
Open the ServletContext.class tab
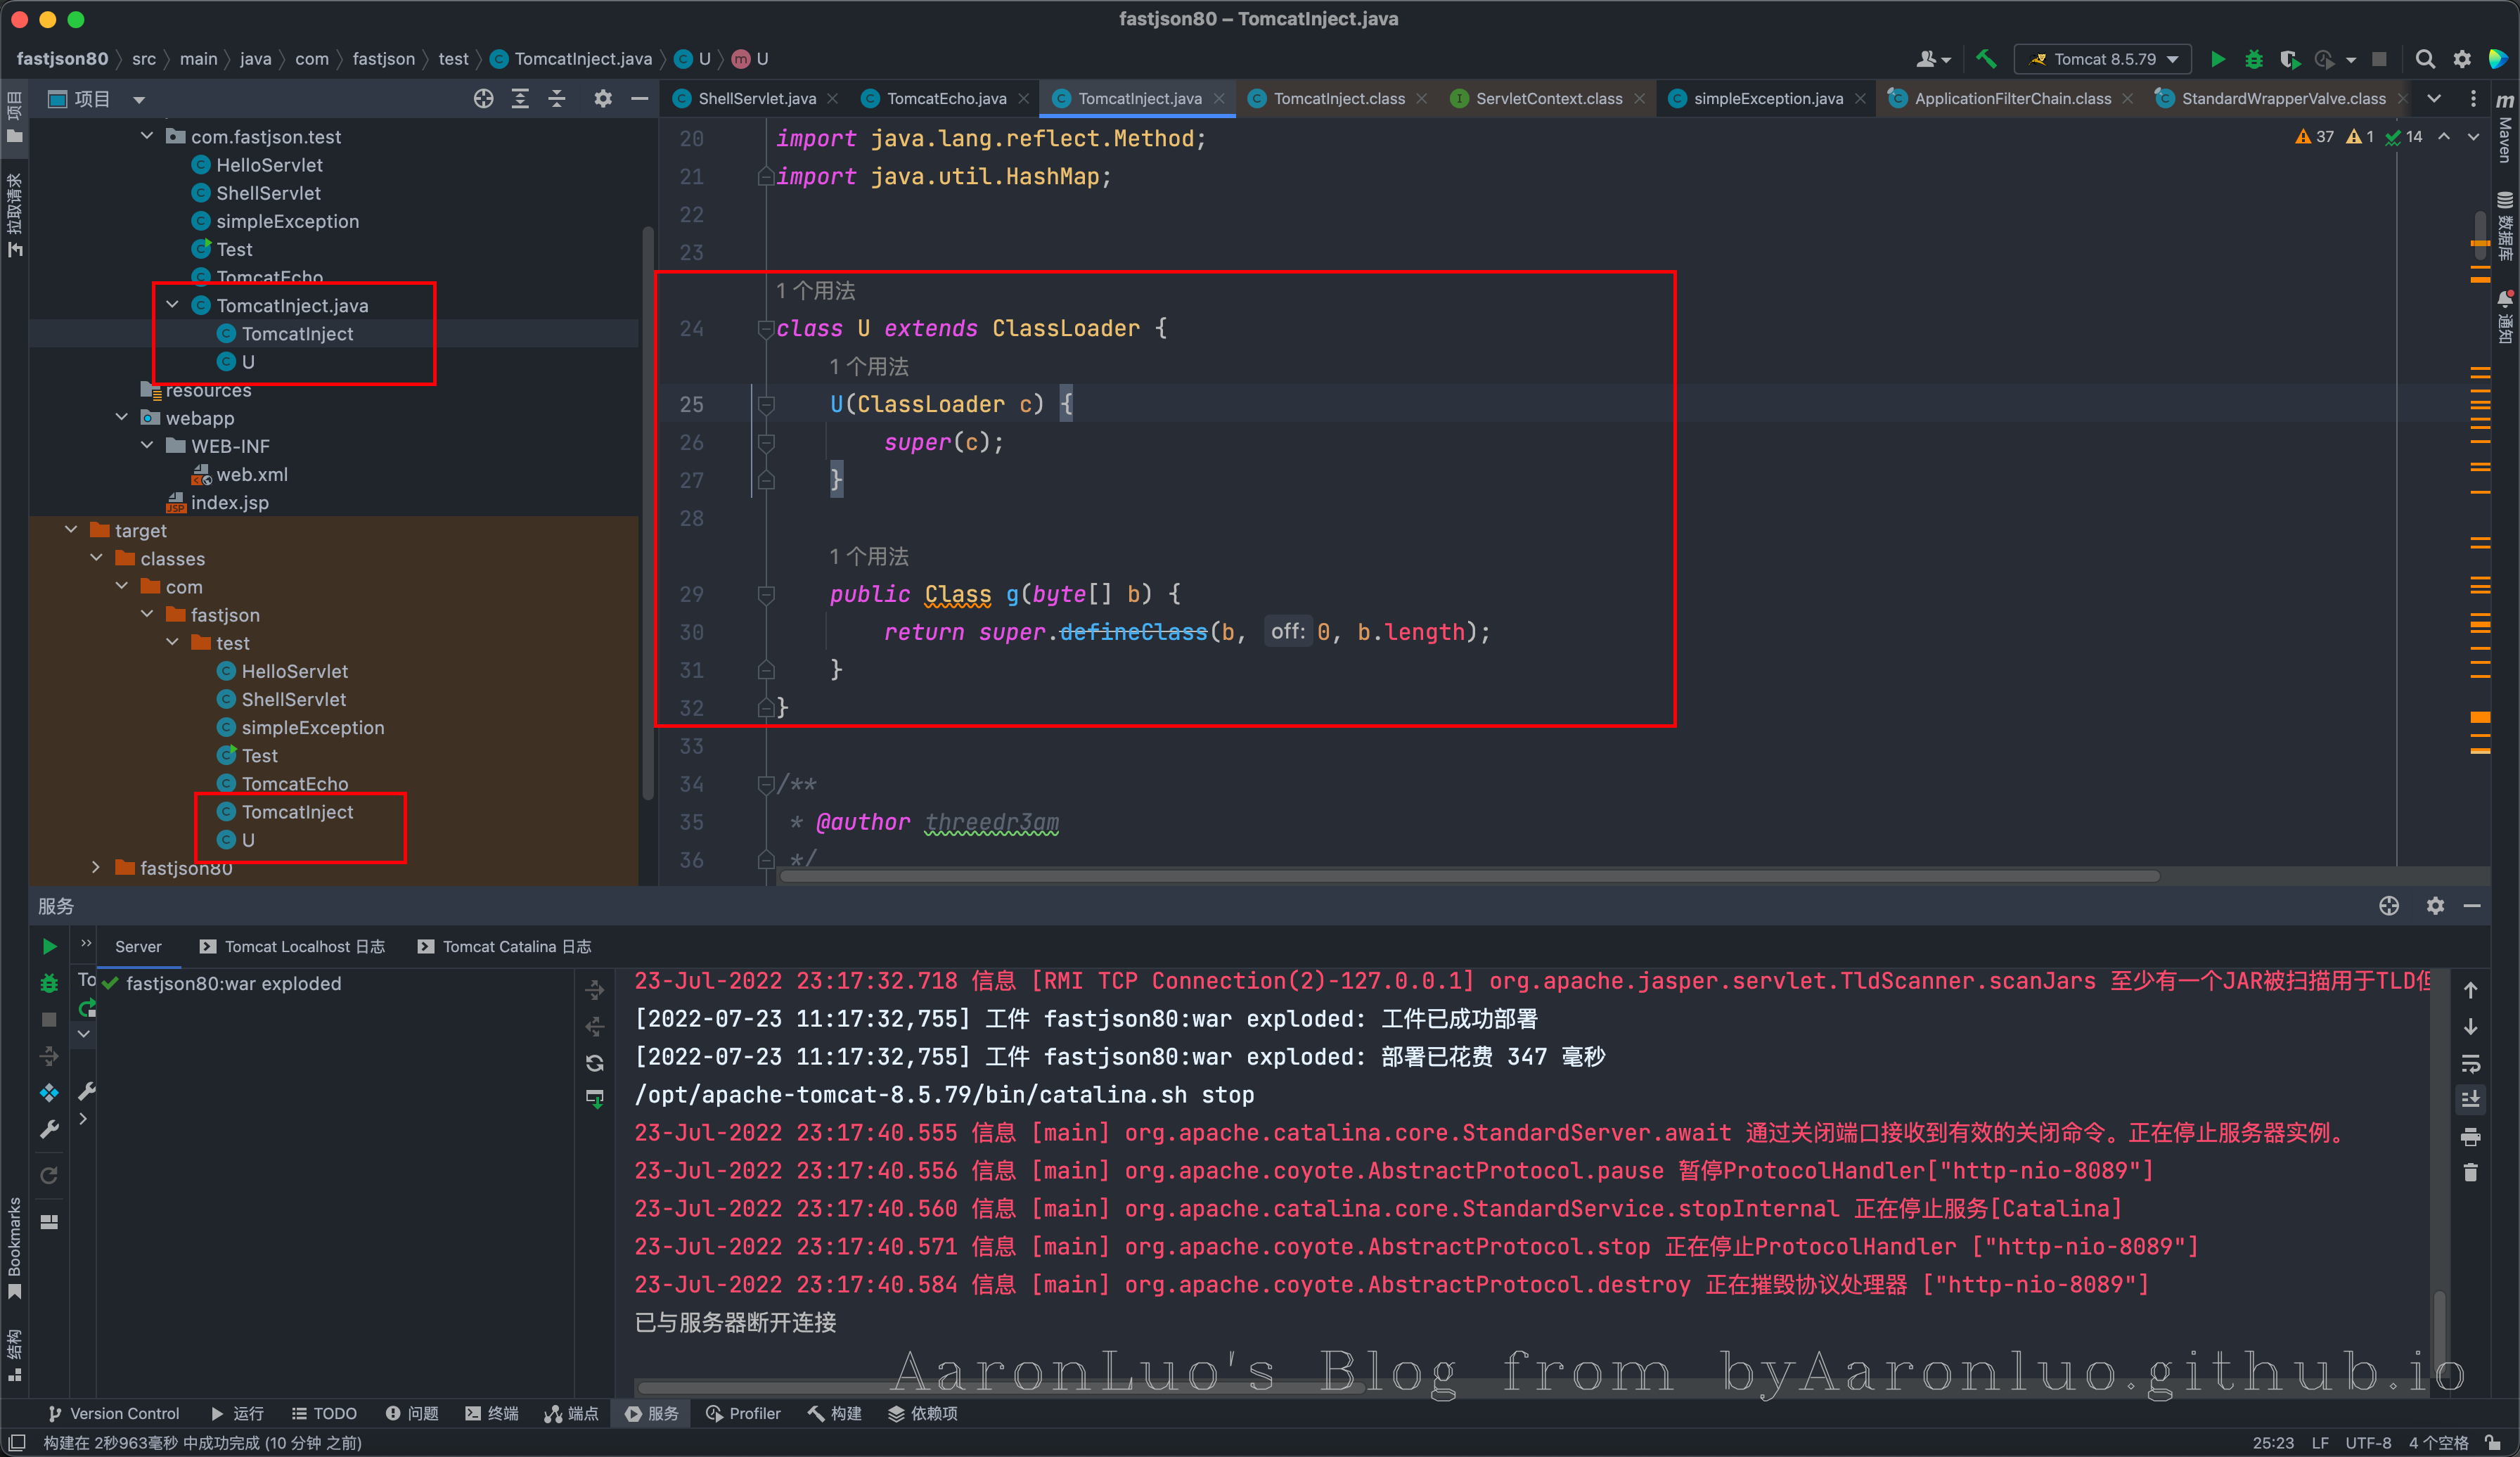(1548, 98)
